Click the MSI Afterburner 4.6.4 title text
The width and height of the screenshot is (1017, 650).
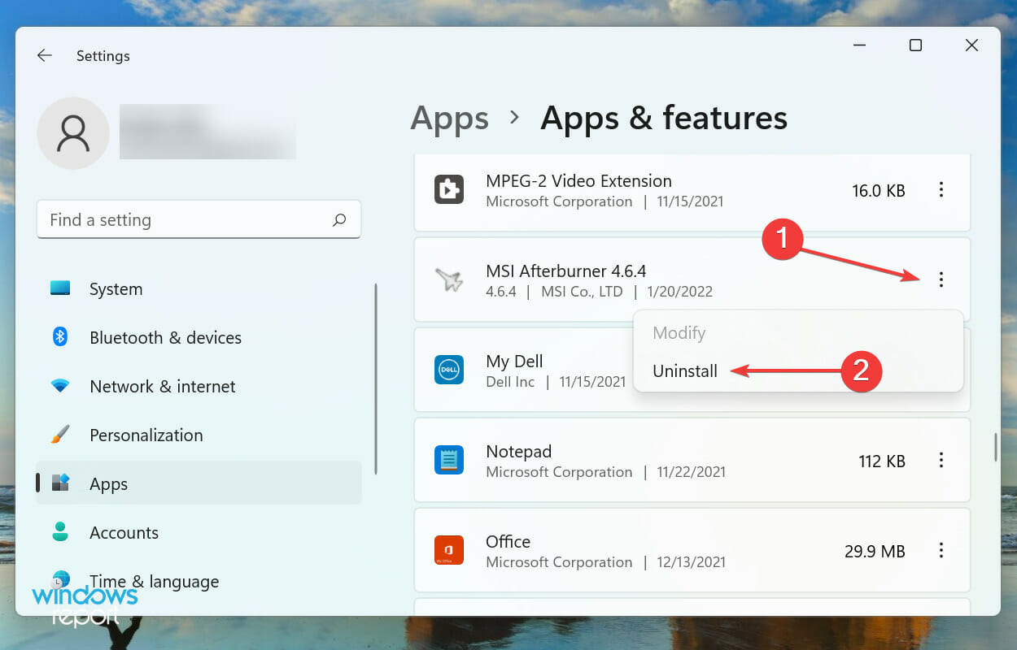[566, 271]
